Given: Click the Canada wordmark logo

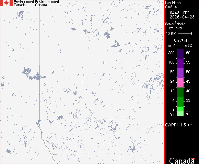Looking at the screenshot, I should tap(182, 161).
